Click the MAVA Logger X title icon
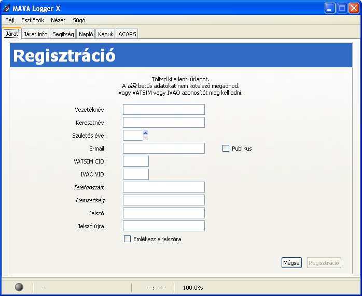Viewport: 362px width, 296px height. (x=6, y=8)
